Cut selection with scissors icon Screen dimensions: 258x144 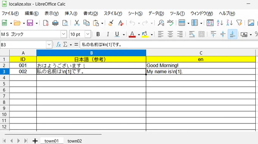pos(77,23)
